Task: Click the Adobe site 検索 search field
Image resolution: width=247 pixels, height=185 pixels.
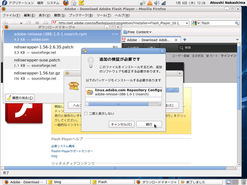Action: point(208,48)
